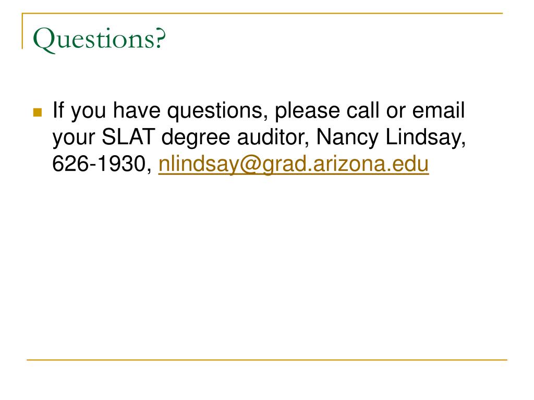Select the "Questions?" slide title

(99, 39)
